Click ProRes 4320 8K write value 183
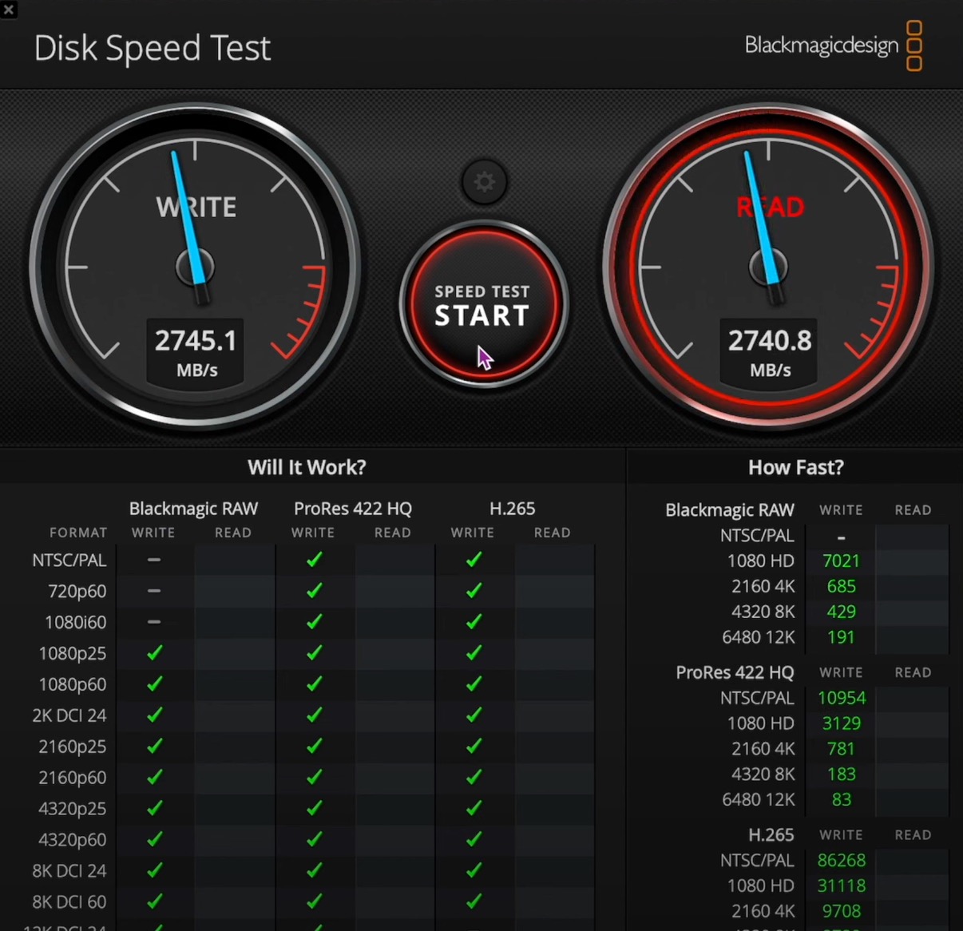 (x=841, y=775)
